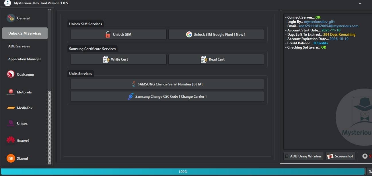Click the padlock icon on Unlock SIM
Screen dimensions: 372x176
click(108, 34)
